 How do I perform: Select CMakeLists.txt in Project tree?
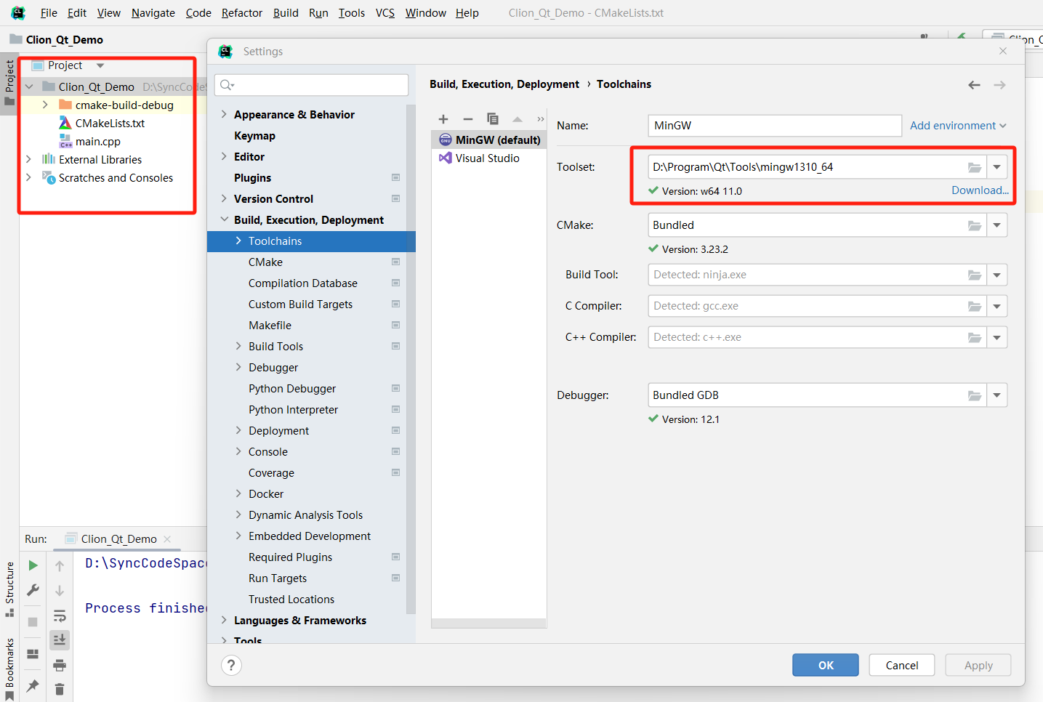pos(110,124)
